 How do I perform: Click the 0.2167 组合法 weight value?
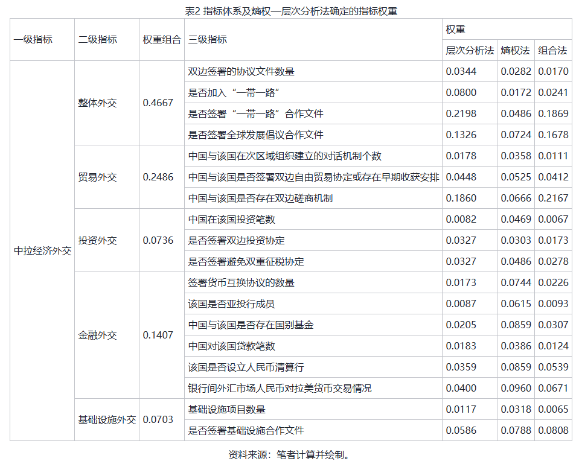(553, 198)
